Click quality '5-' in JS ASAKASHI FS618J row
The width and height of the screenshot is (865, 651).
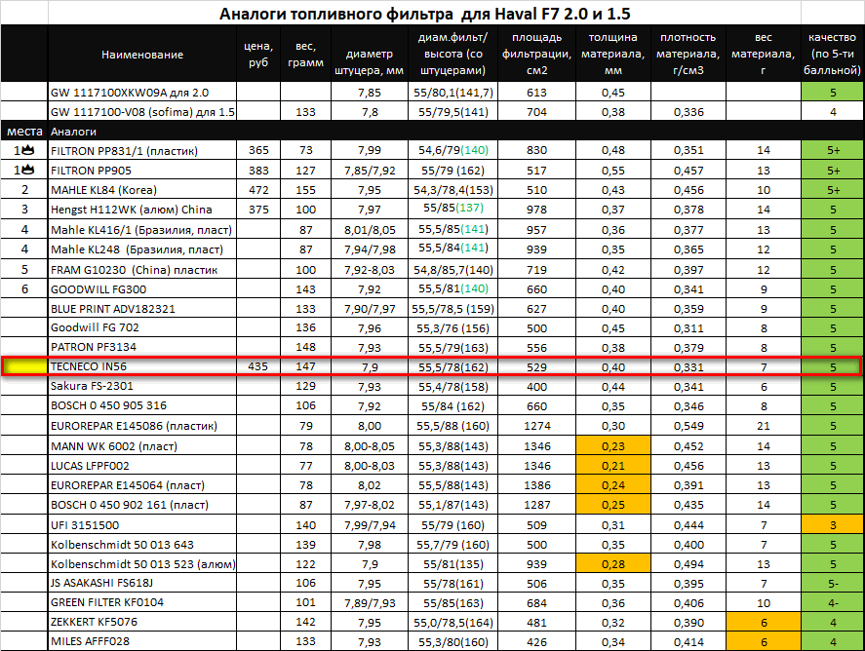(833, 583)
